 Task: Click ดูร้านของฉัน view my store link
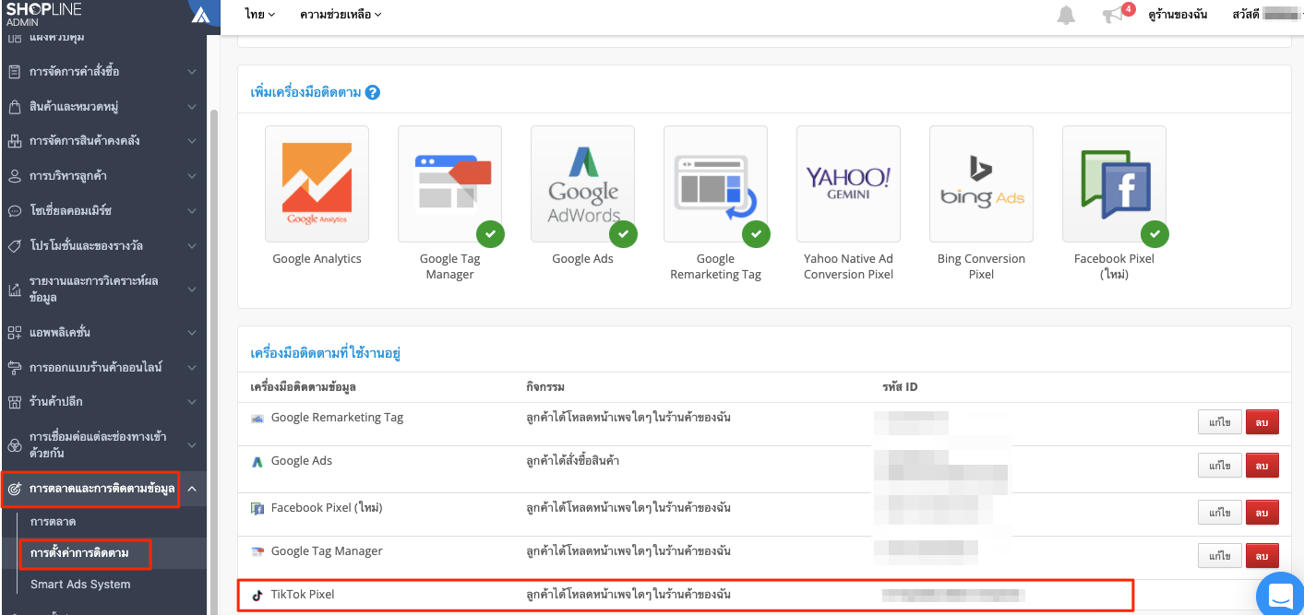tap(1178, 15)
